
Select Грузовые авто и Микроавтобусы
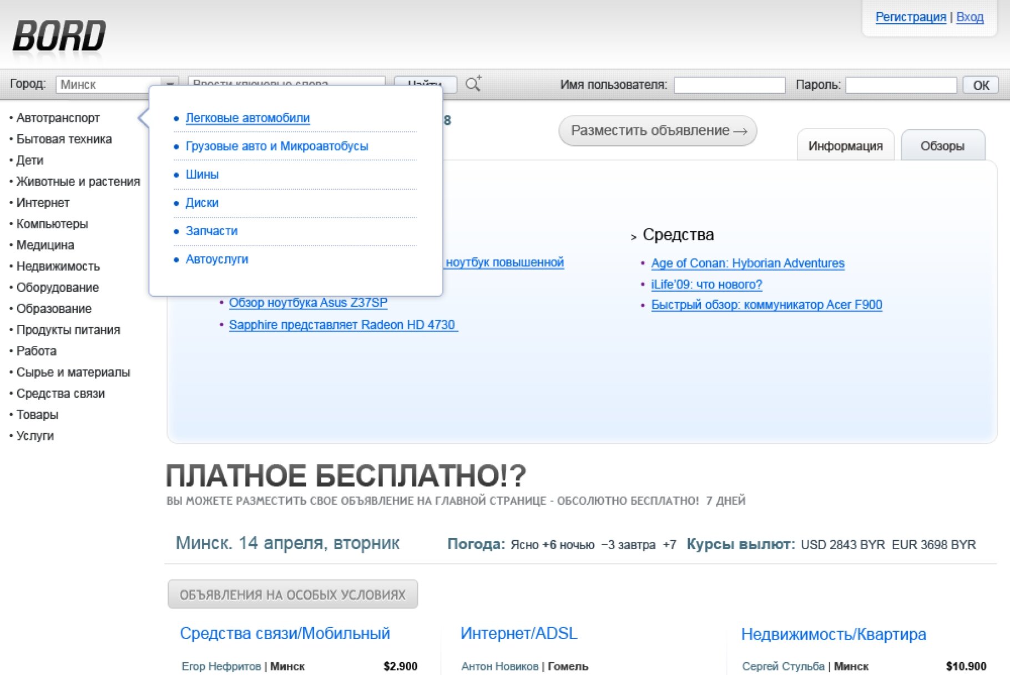[x=277, y=146]
